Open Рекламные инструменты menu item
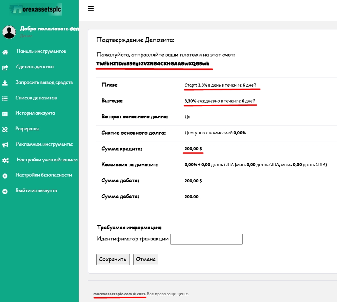The height and width of the screenshot is (302, 337). click(44, 144)
